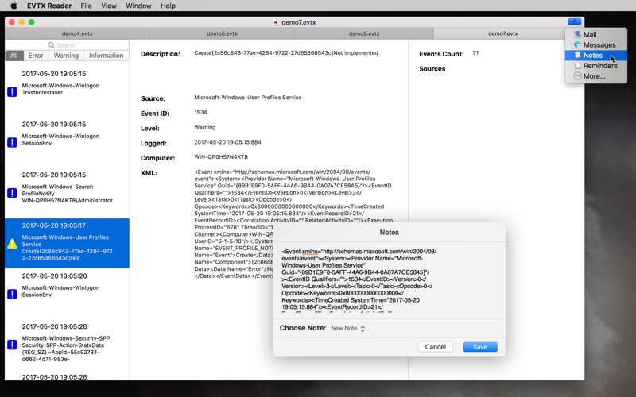Click the event search field
Screen dimensions: 636x397
pyautogui.click(x=68, y=45)
